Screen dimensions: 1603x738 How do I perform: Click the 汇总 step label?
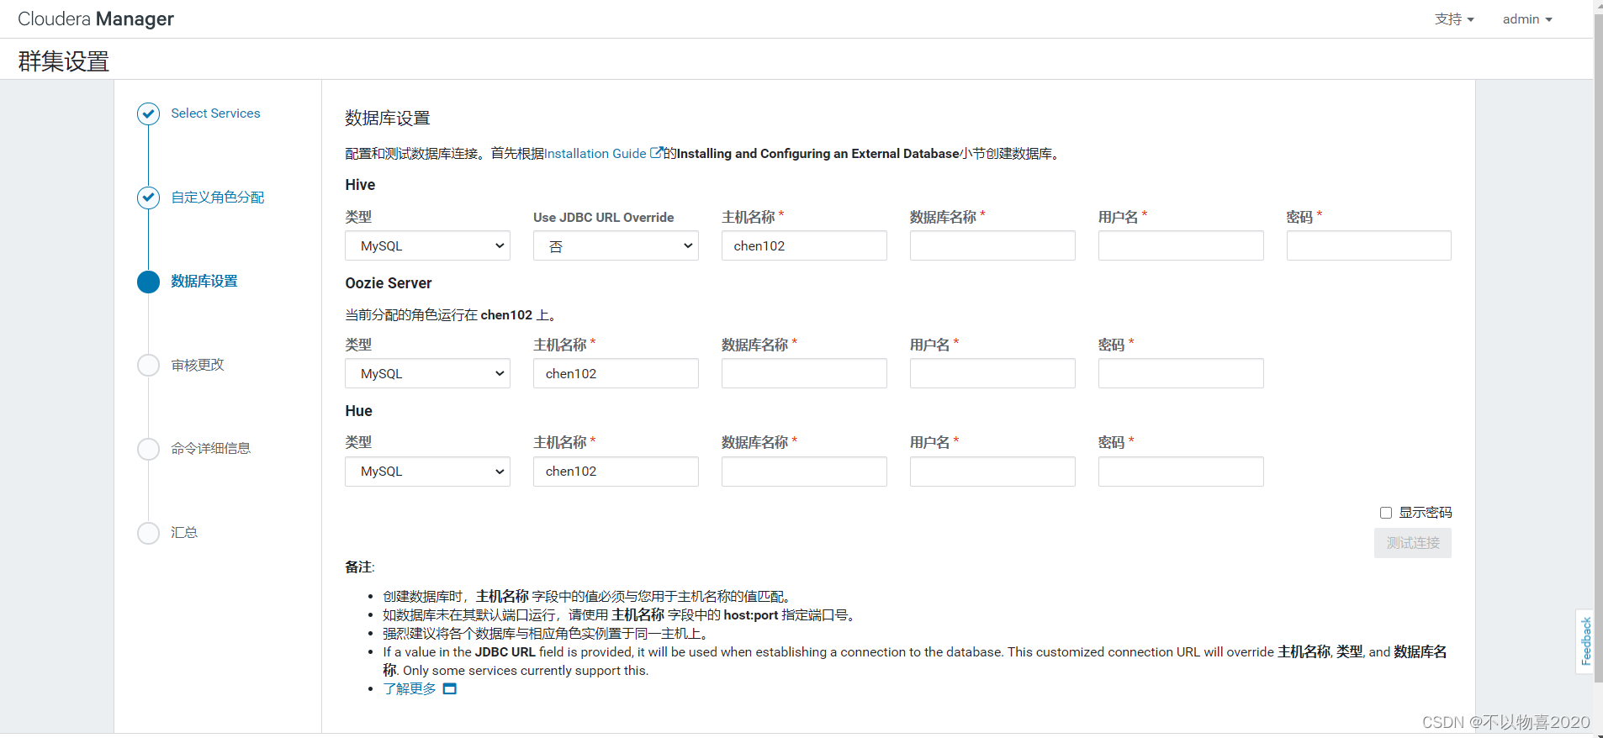click(x=184, y=533)
